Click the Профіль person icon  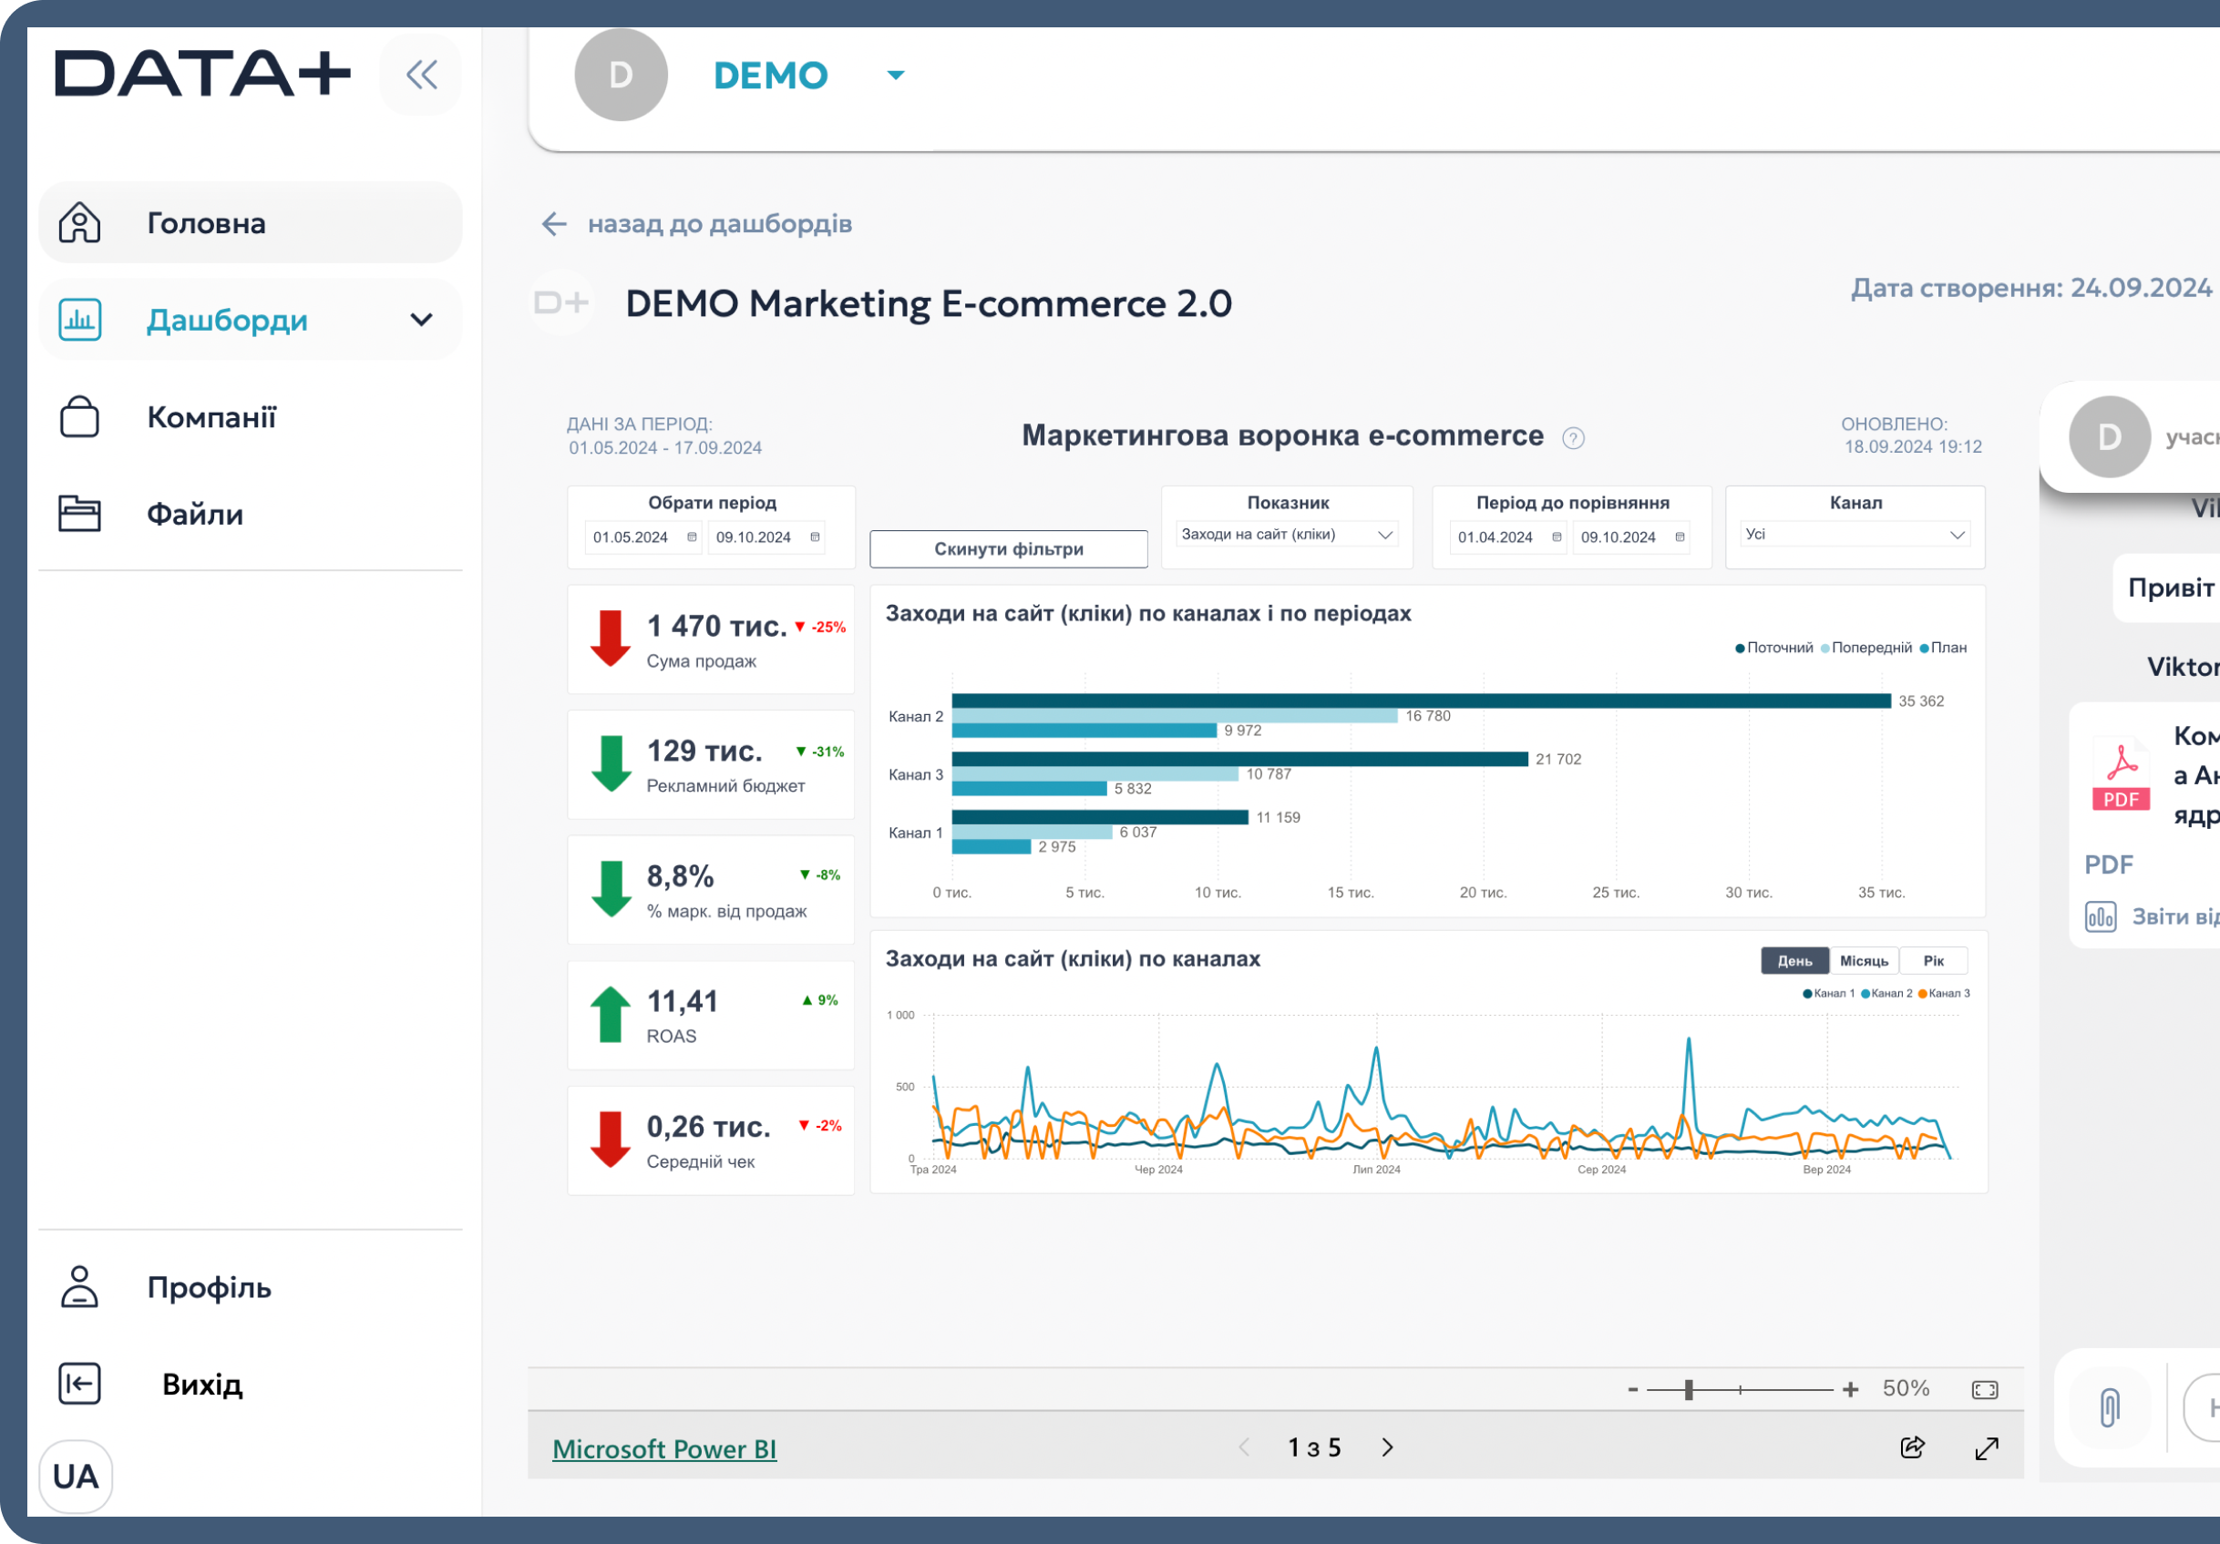tap(79, 1287)
